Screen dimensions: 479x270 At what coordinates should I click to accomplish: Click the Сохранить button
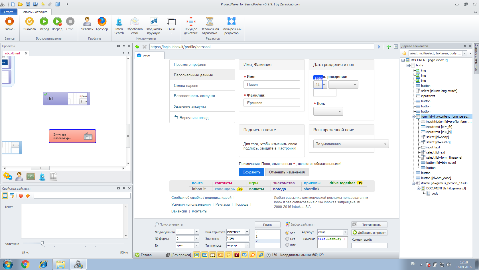coord(251,172)
